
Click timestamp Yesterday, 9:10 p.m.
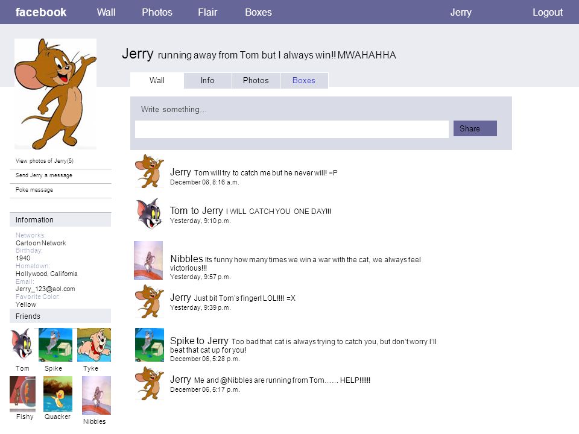click(200, 221)
